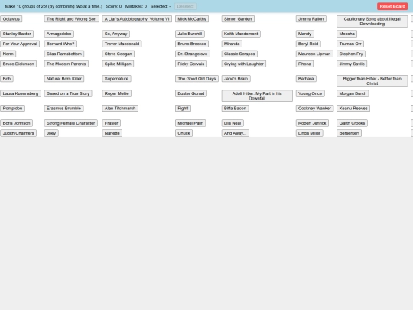Click The Good Old Days tile

197,79
